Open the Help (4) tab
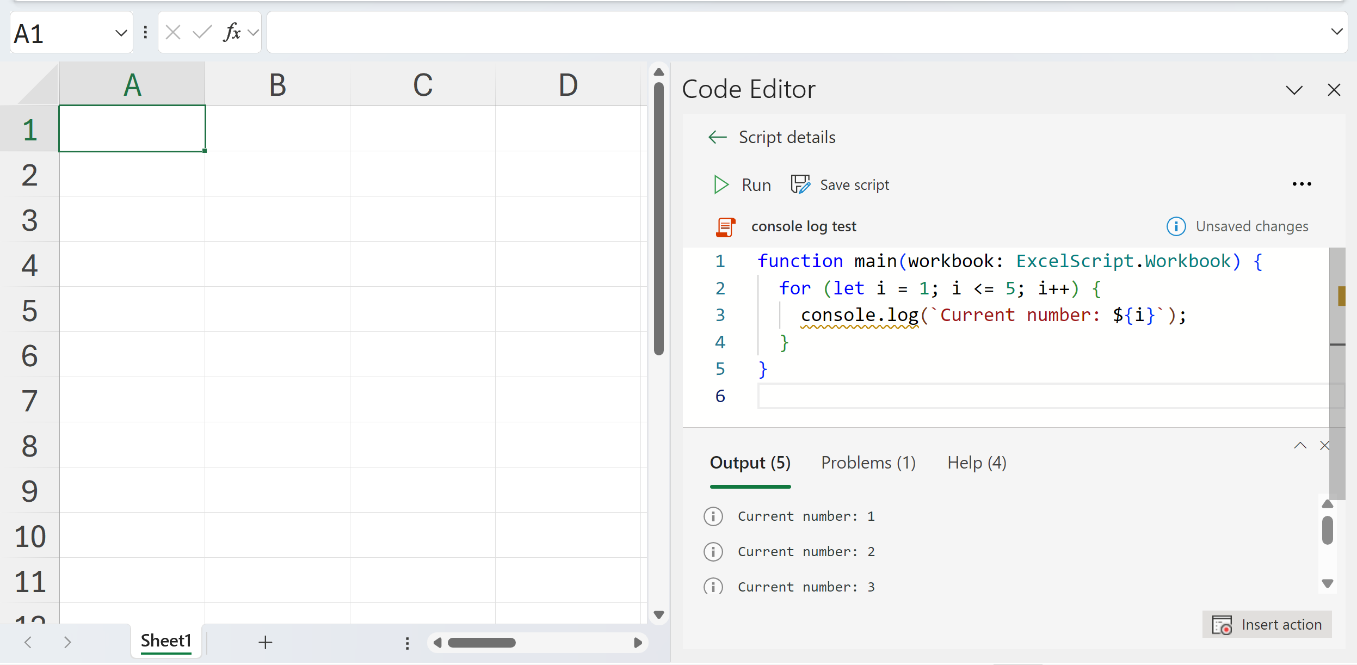 click(x=976, y=463)
